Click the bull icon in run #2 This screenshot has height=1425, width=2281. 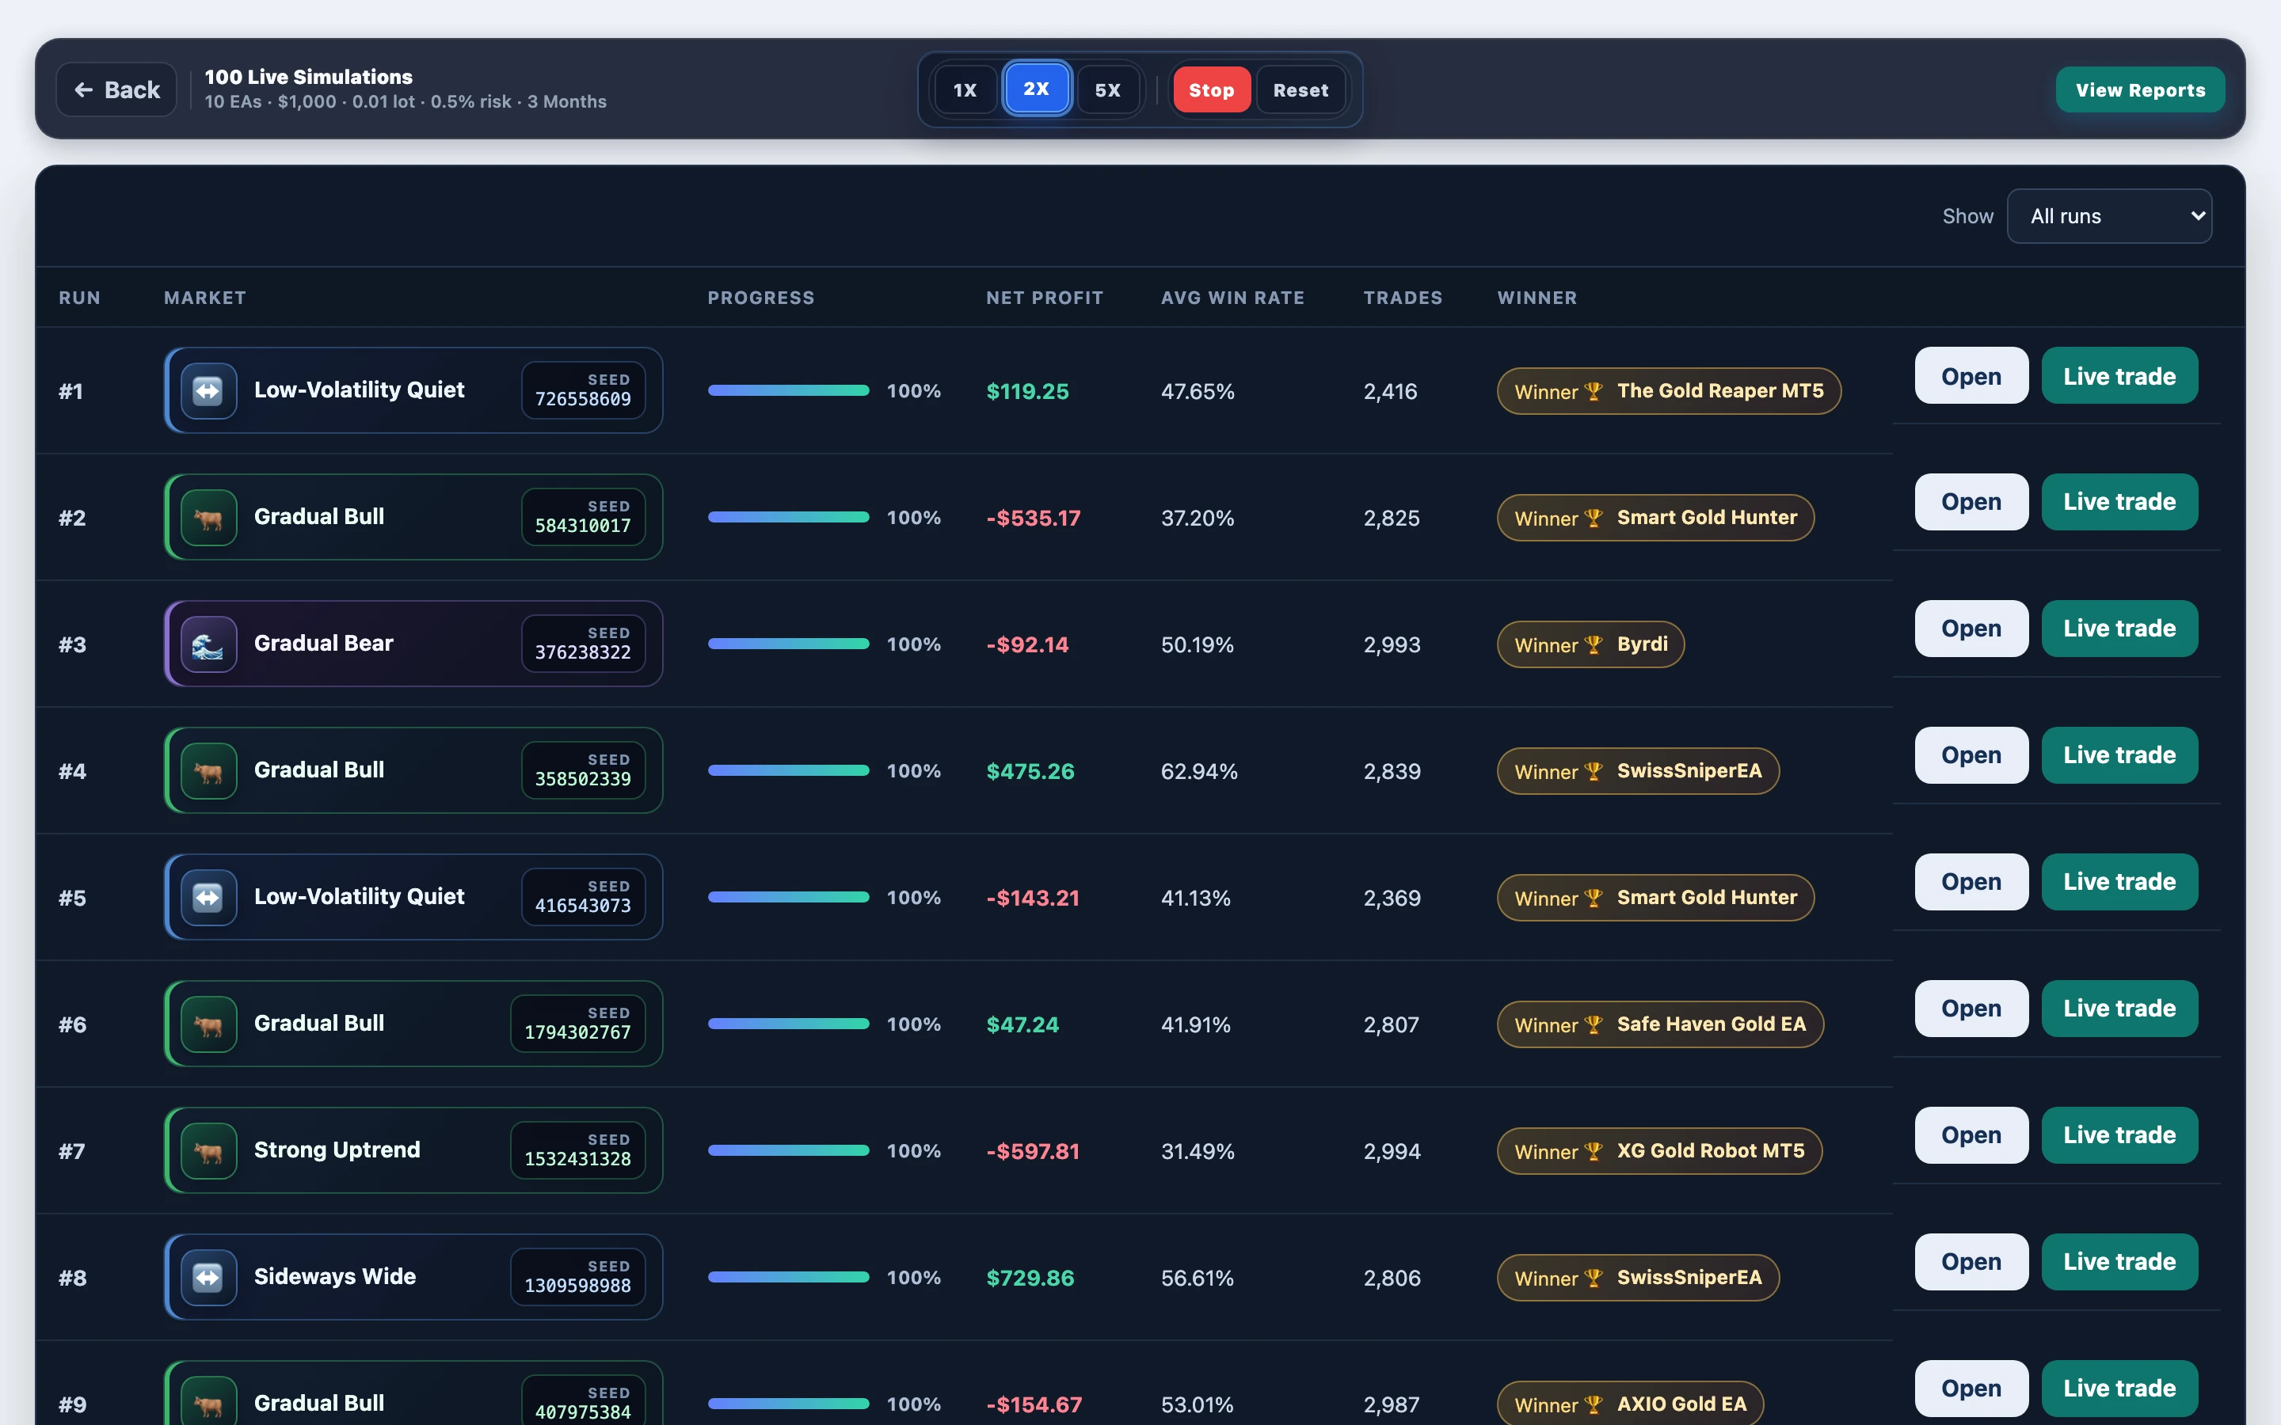click(x=208, y=518)
